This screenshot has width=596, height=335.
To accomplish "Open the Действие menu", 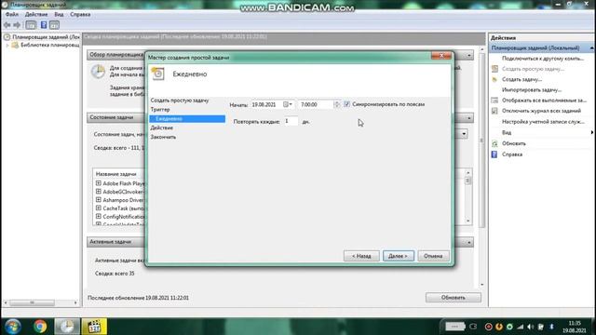I will 36,15.
